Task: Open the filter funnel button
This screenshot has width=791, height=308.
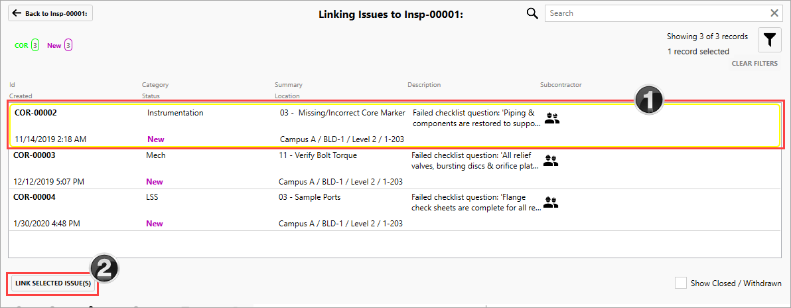Action: click(769, 40)
